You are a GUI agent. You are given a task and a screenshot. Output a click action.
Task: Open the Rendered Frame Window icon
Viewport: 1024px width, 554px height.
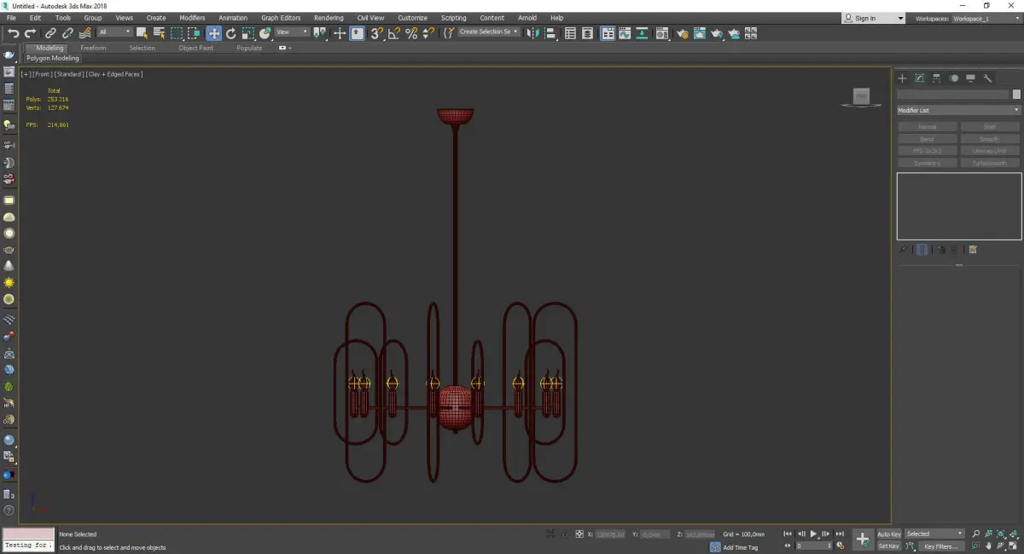pyautogui.click(x=699, y=33)
